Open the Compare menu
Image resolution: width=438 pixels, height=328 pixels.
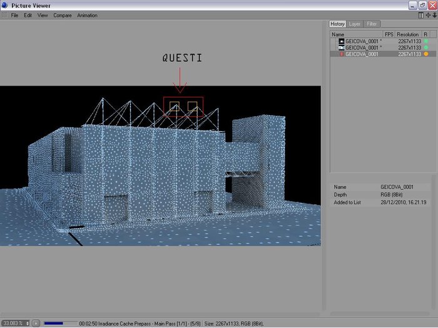(x=63, y=16)
